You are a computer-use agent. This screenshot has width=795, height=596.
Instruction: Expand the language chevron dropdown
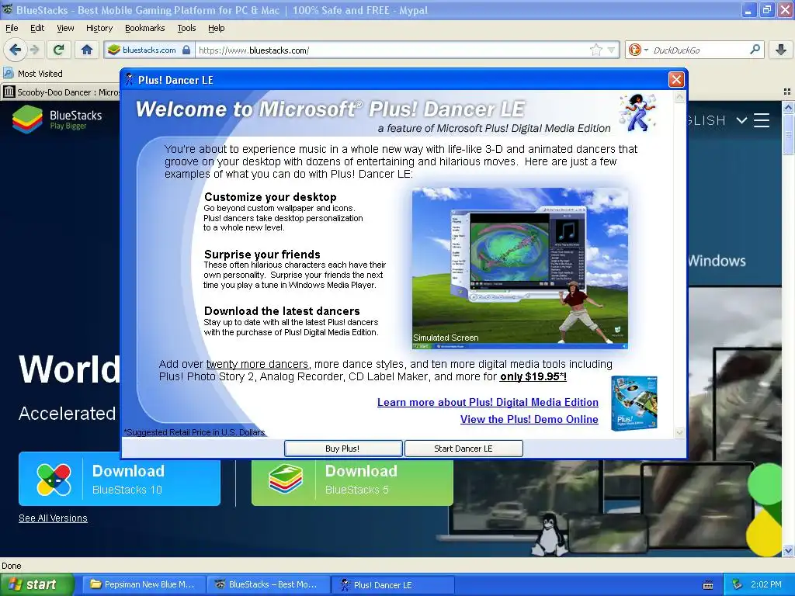pyautogui.click(x=741, y=120)
